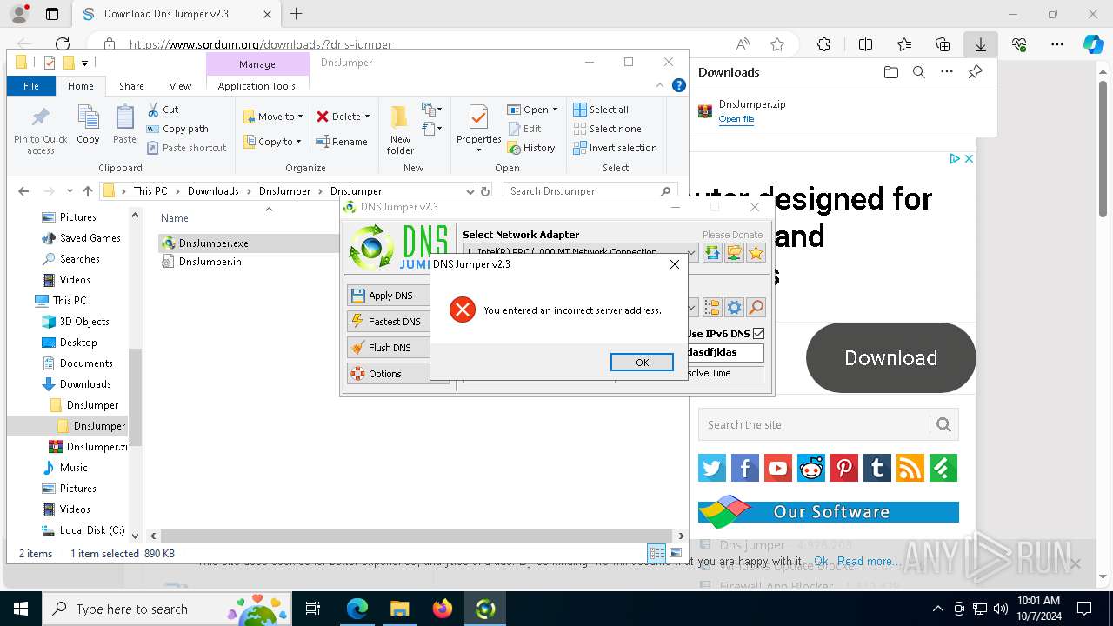Search downloads icon in Edge panel
1113x626 pixels.
coord(918,72)
